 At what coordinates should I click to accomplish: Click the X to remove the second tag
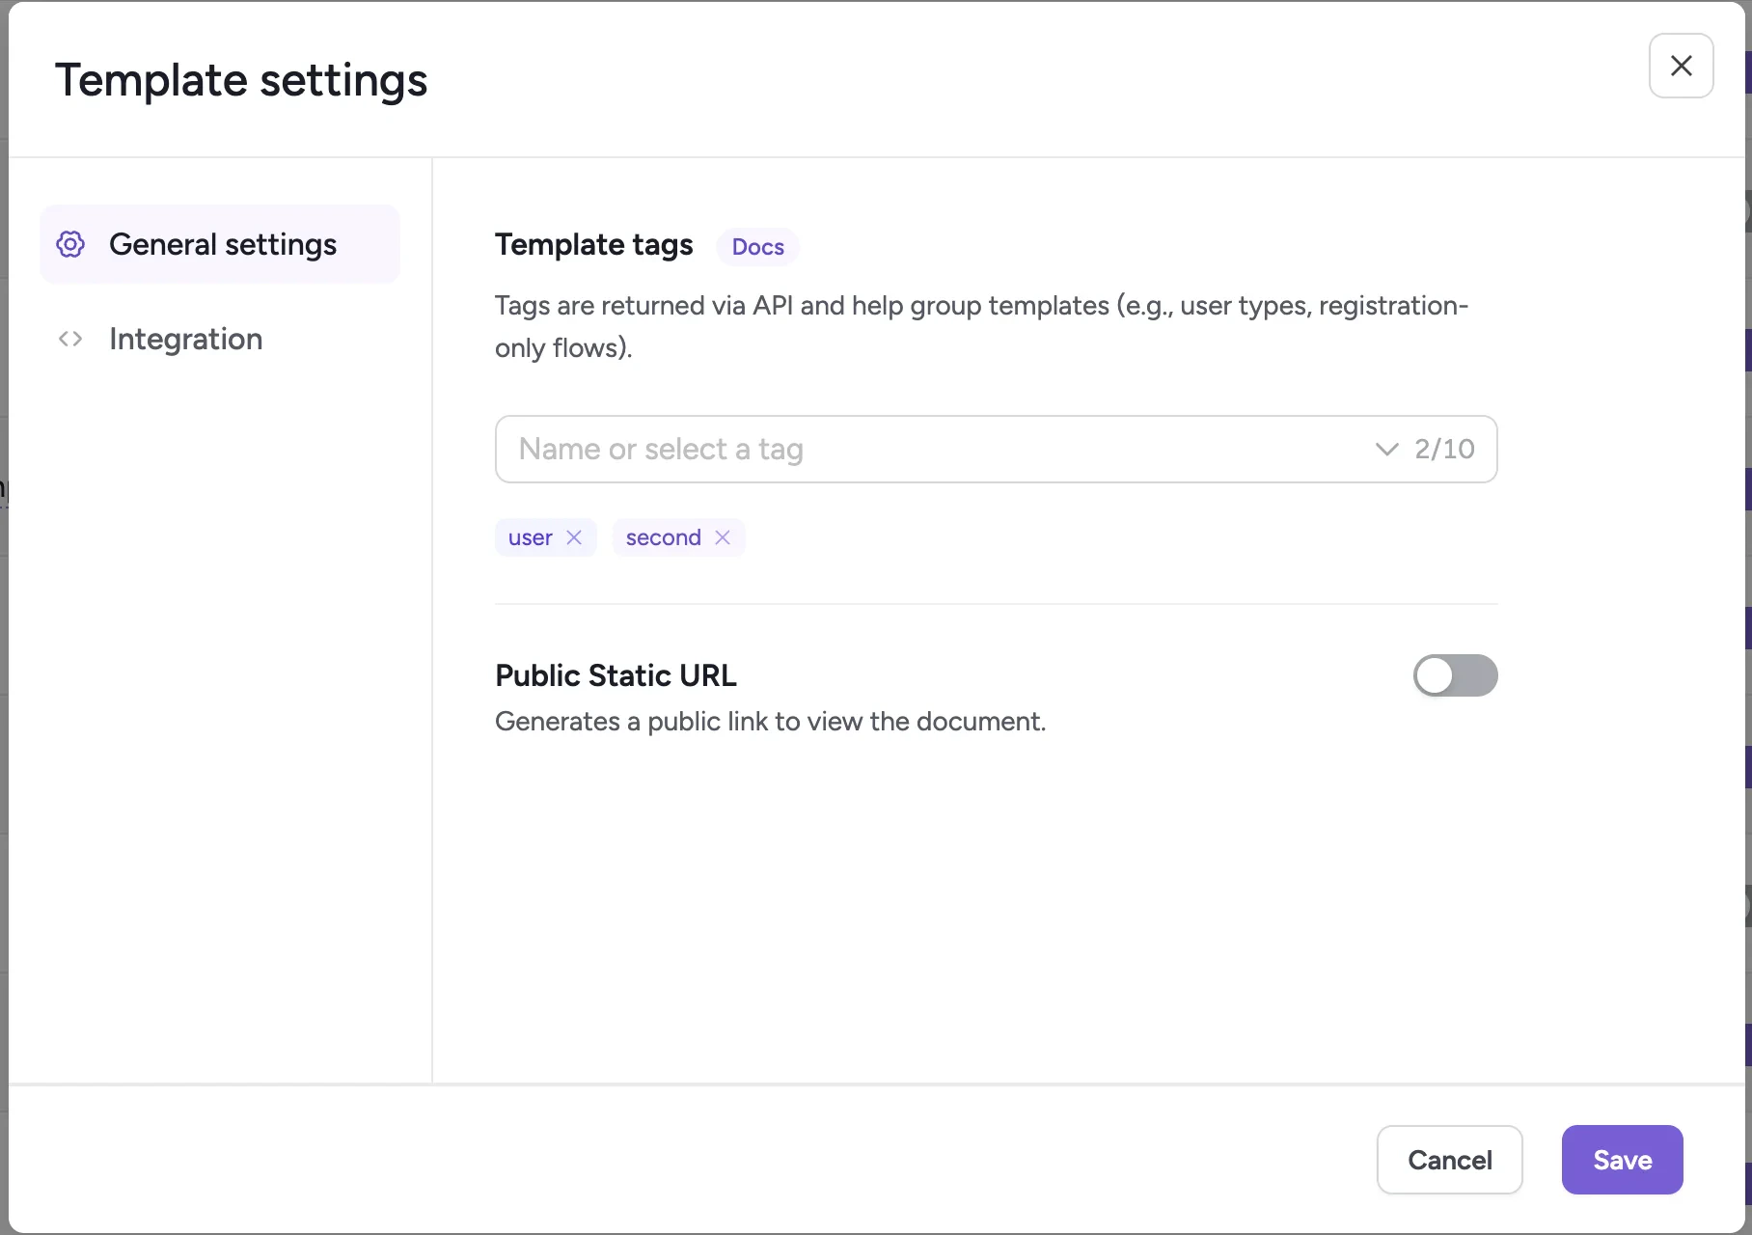coord(723,537)
